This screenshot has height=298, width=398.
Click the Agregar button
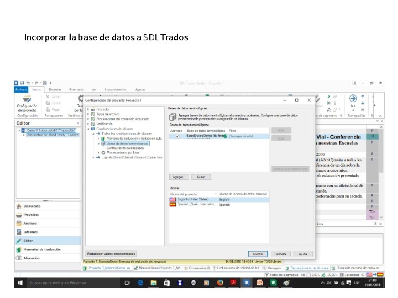point(179,177)
